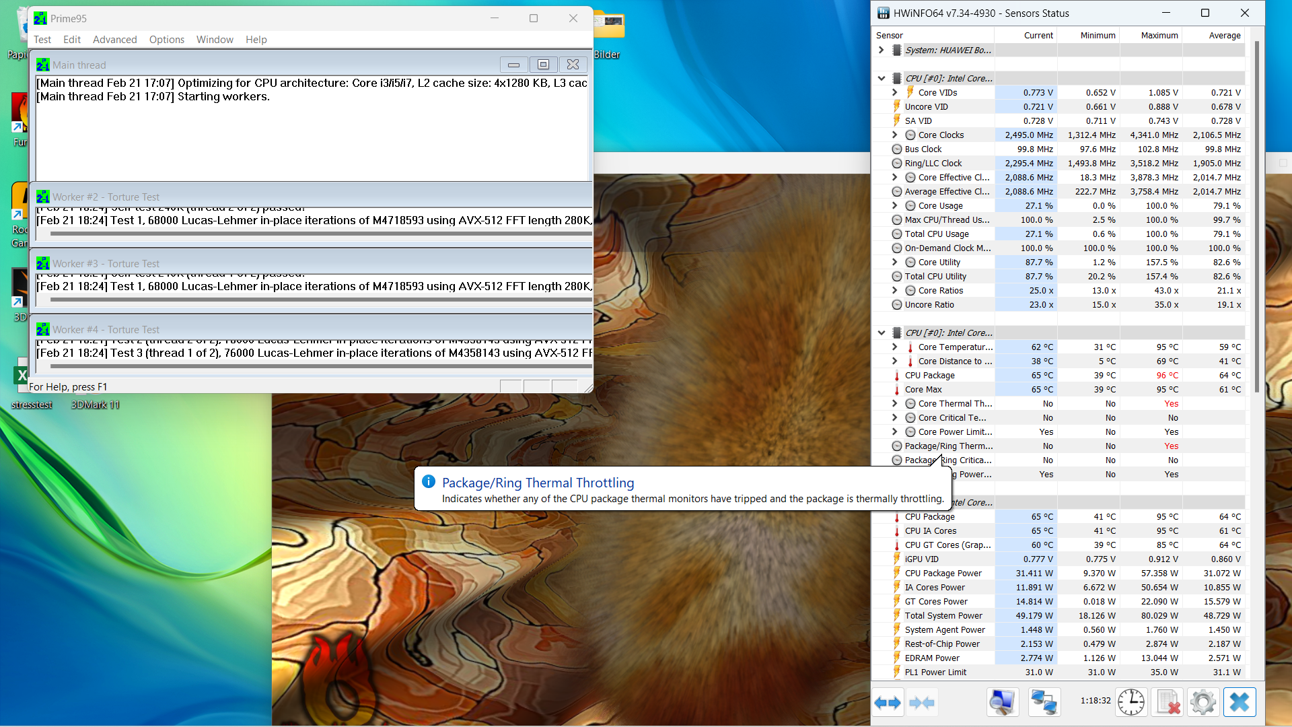The image size is (1292, 727).
Task: Expand the Core Clocks row
Action: tap(894, 135)
